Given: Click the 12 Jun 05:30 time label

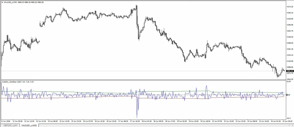Looking at the screenshot, I should click(18, 121).
